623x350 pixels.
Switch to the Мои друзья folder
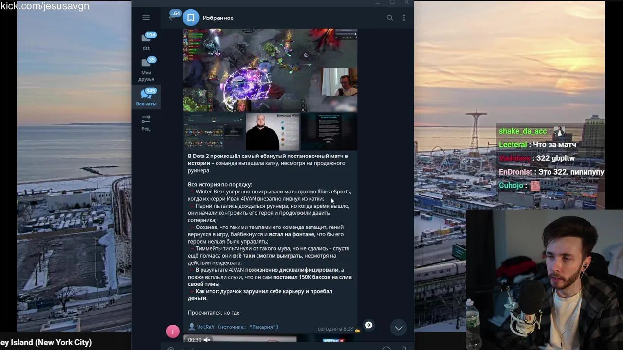[146, 70]
